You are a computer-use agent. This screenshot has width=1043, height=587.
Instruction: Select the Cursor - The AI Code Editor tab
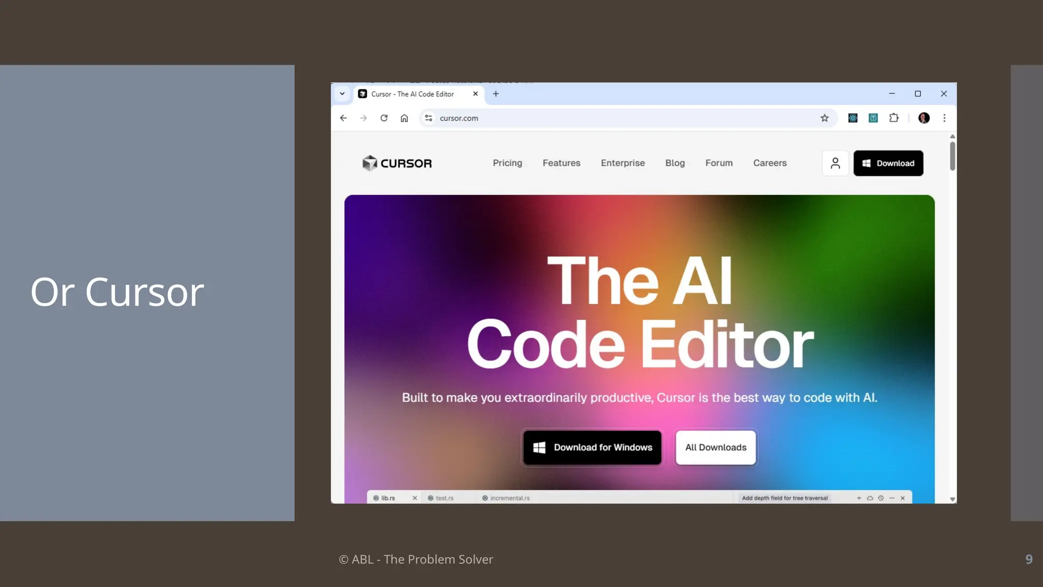(x=413, y=94)
